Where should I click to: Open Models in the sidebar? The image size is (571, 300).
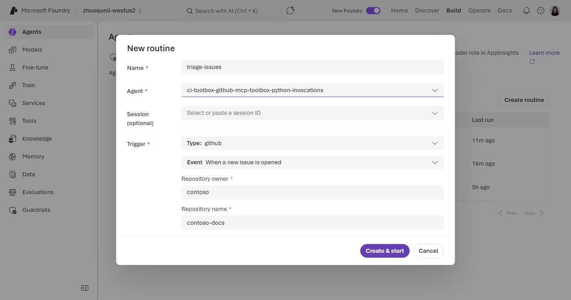click(x=49, y=50)
